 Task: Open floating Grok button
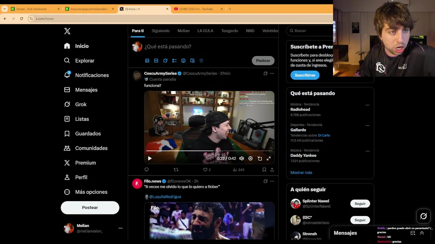423,216
